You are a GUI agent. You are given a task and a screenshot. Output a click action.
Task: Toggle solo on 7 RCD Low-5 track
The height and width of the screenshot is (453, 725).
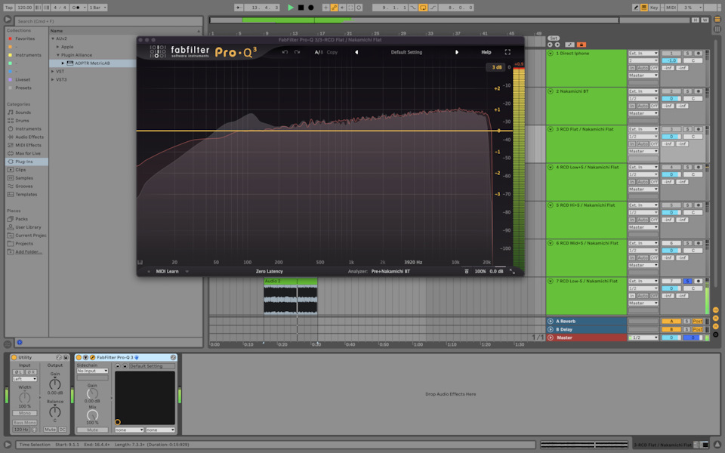click(687, 281)
